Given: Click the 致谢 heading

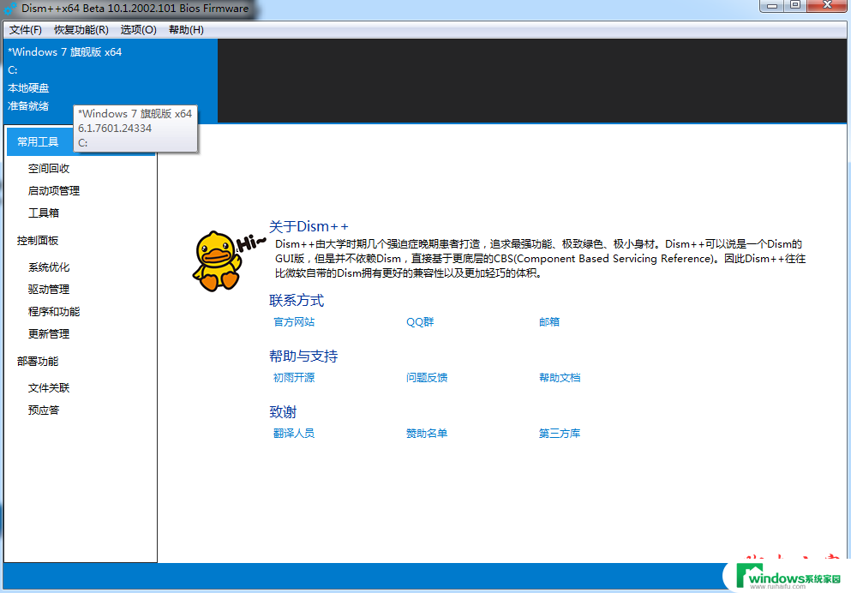Looking at the screenshot, I should (283, 412).
